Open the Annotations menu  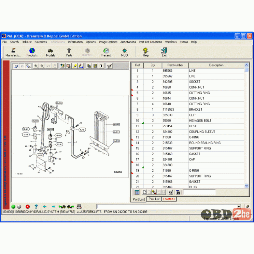pyautogui.click(x=128, y=42)
